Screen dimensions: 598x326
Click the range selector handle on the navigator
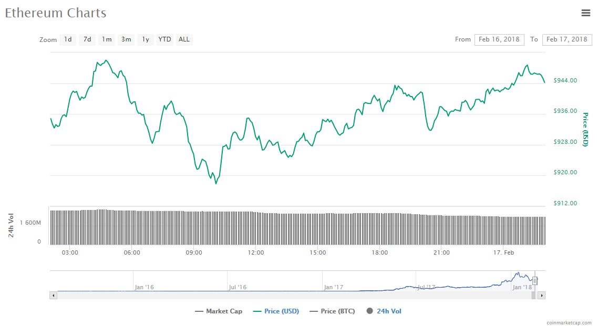click(x=534, y=281)
